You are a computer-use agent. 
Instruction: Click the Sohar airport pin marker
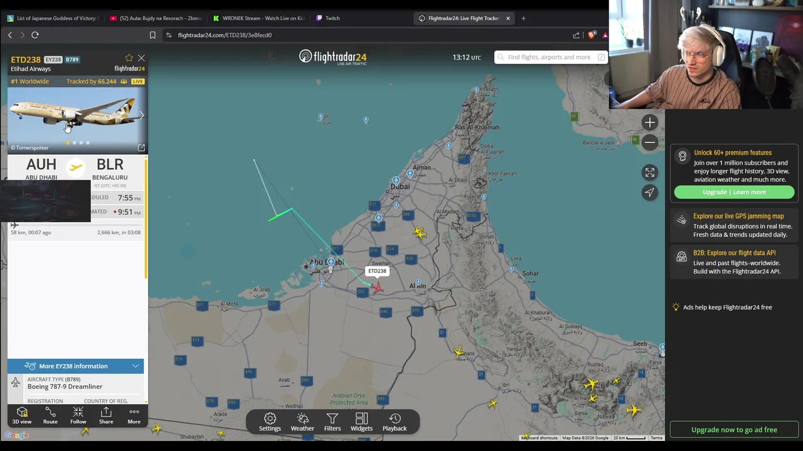511,269
